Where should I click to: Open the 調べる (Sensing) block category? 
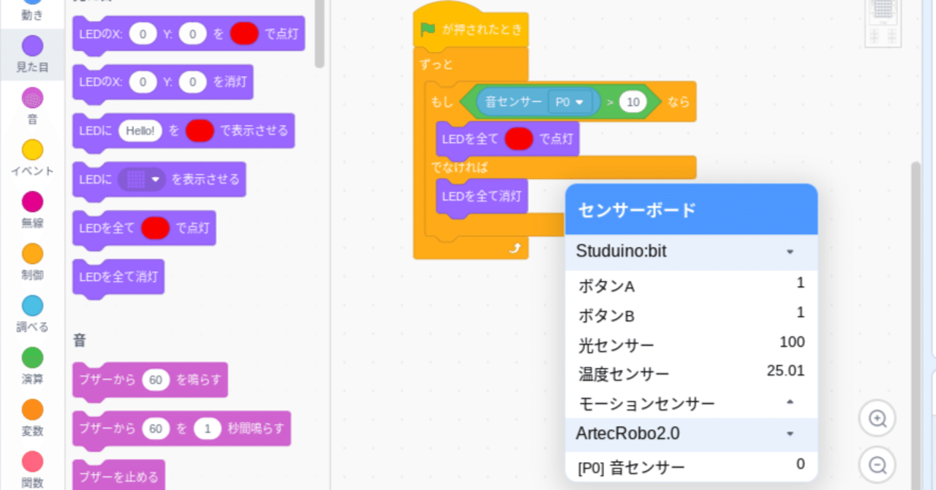click(31, 307)
